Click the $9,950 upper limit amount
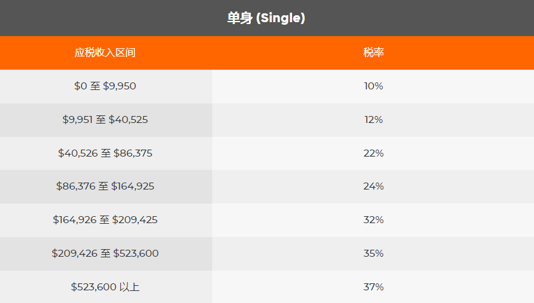 [x=120, y=86]
